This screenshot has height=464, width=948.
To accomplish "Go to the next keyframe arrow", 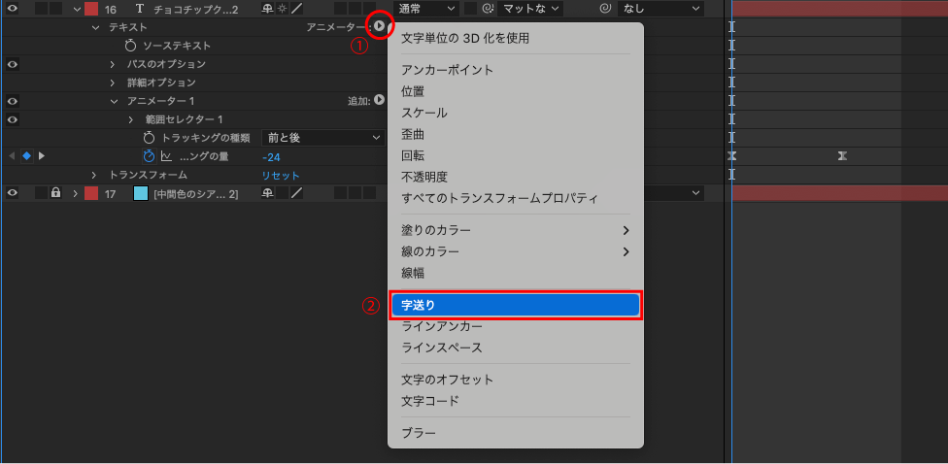I will [x=42, y=156].
